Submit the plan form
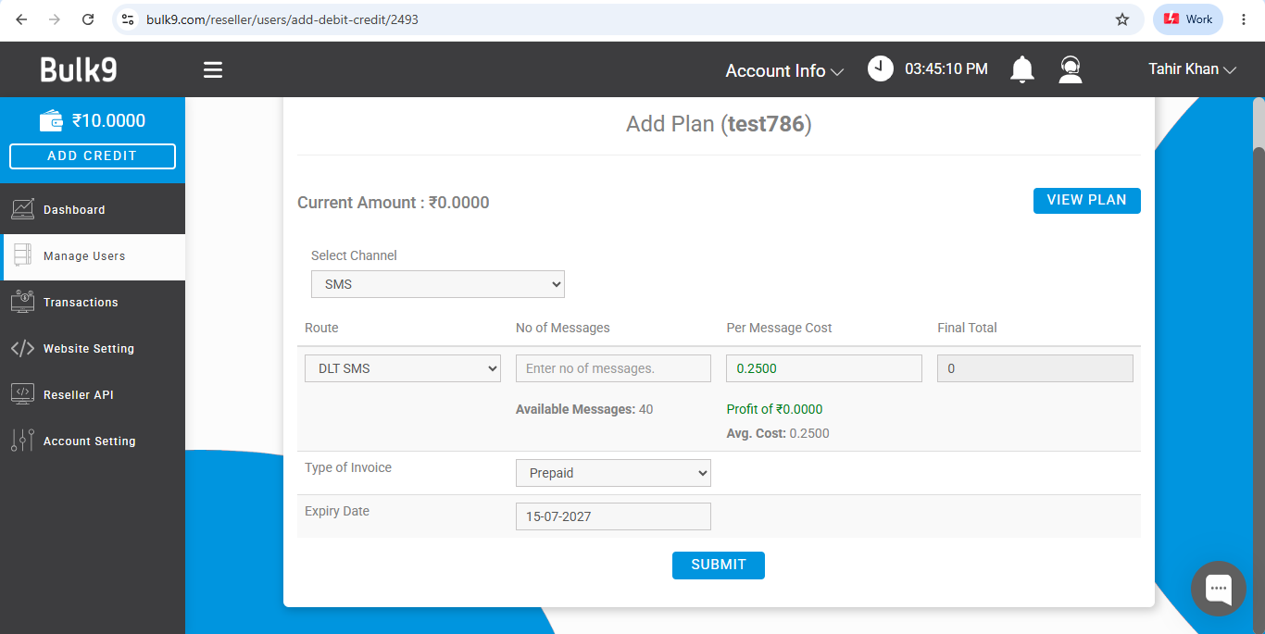The width and height of the screenshot is (1265, 634). pyautogui.click(x=719, y=565)
